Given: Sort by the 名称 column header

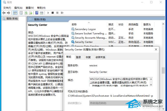Looking at the screenshot, I should click(89, 25).
